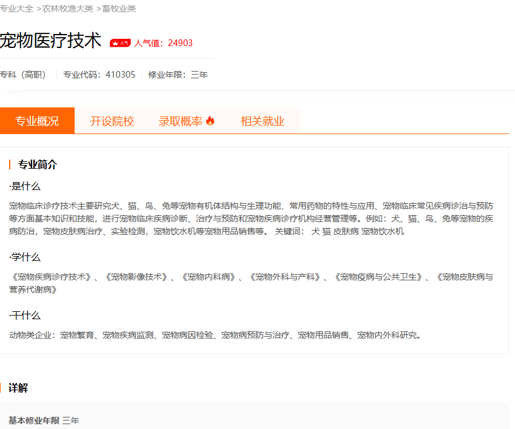Click the red 人气 crown badge icon

[120, 43]
